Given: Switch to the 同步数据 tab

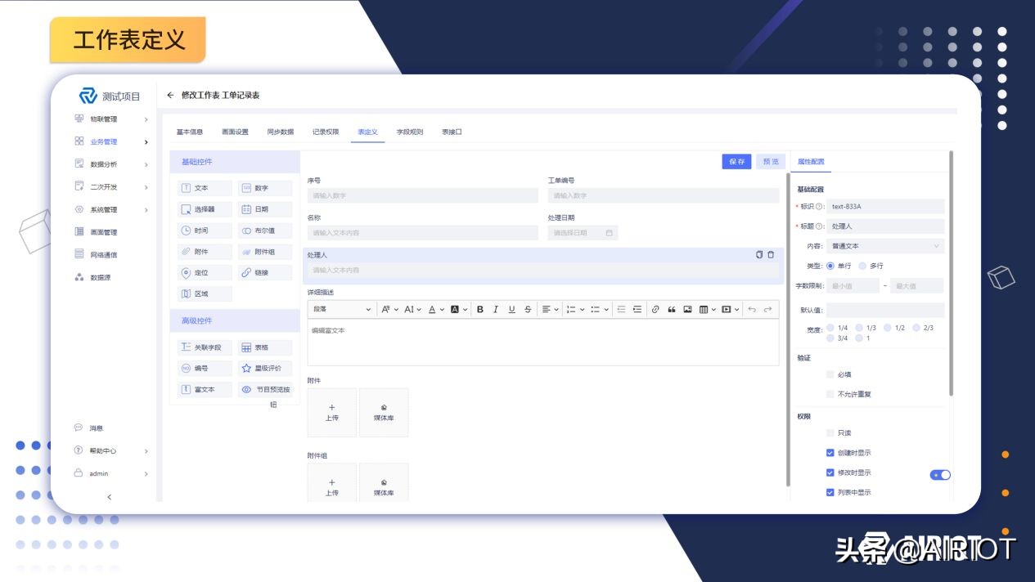Looking at the screenshot, I should click(x=280, y=132).
